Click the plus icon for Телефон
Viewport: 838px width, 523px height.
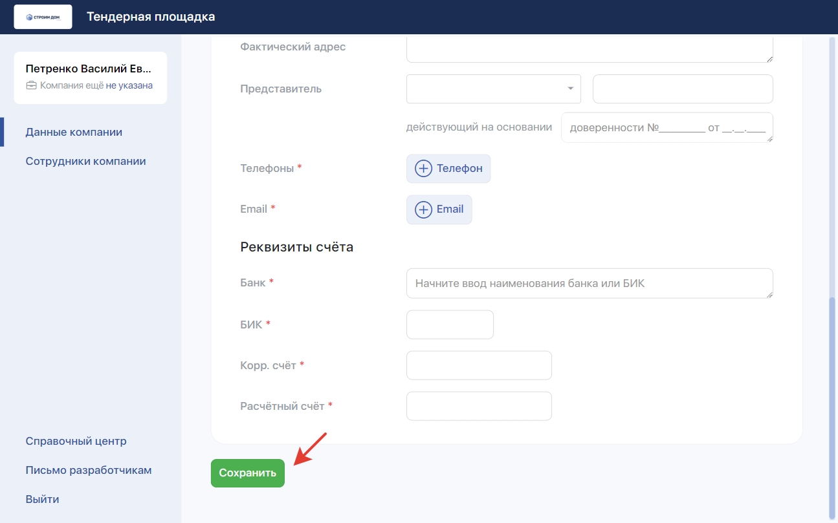[x=423, y=169]
